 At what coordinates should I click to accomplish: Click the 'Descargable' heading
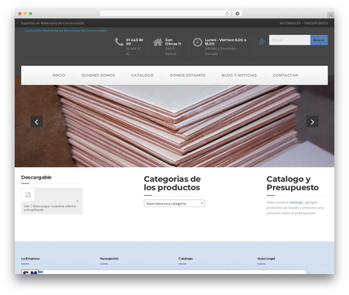click(x=36, y=177)
